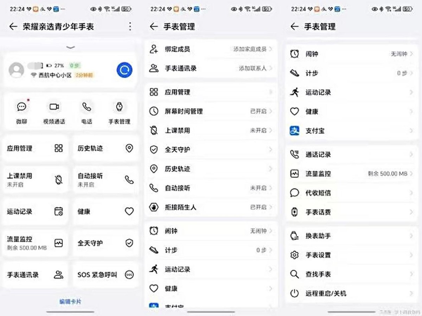
Task: Expand 屏幕时间管理 已开启 chevron
Action: click(x=271, y=111)
